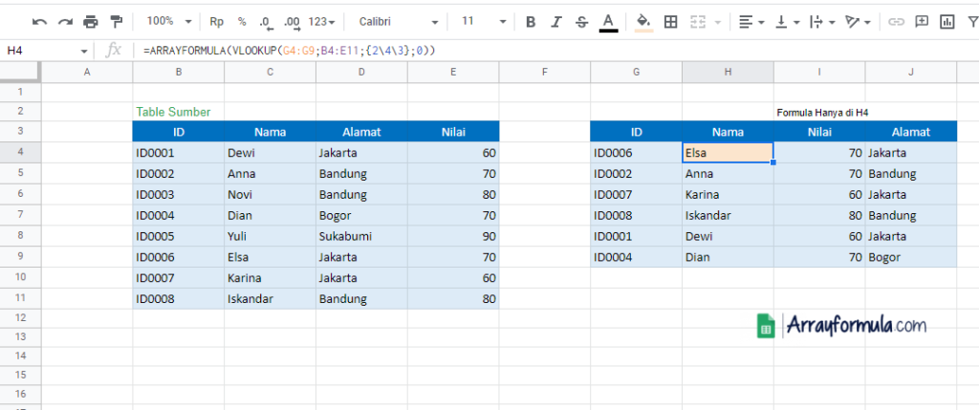
Task: Open the horizontal align menu
Action: click(x=751, y=21)
